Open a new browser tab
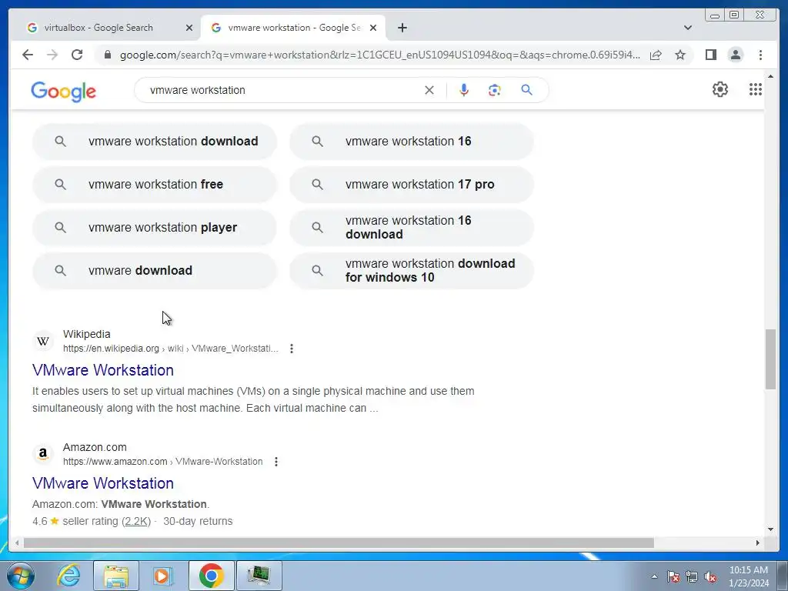 [x=402, y=28]
